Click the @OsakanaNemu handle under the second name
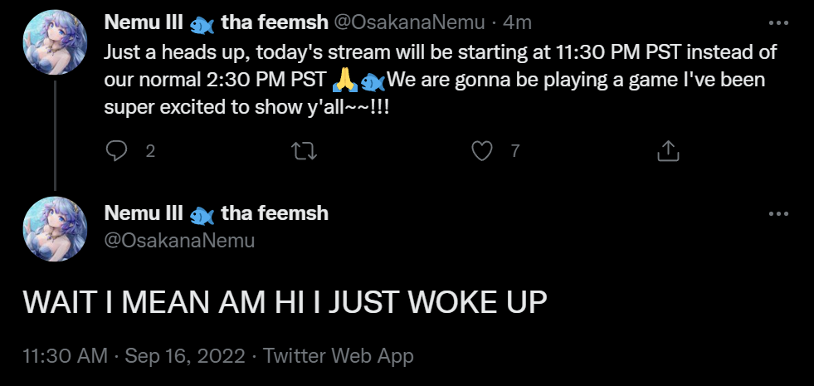The width and height of the screenshot is (814, 386). coord(179,241)
